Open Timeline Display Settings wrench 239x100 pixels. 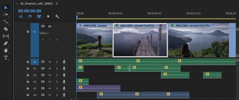point(57,16)
